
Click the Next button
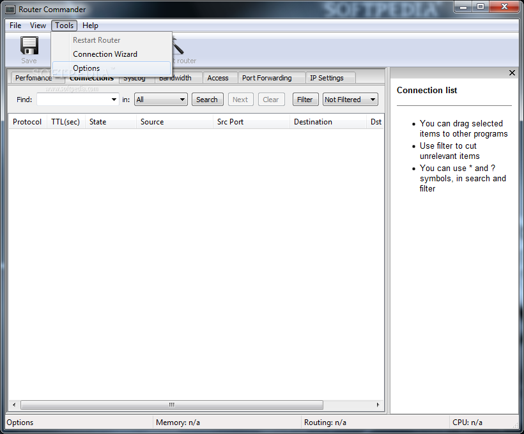click(x=240, y=100)
